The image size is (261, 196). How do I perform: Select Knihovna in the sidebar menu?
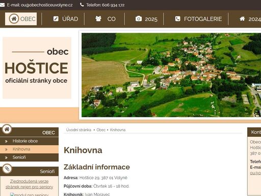(29, 149)
